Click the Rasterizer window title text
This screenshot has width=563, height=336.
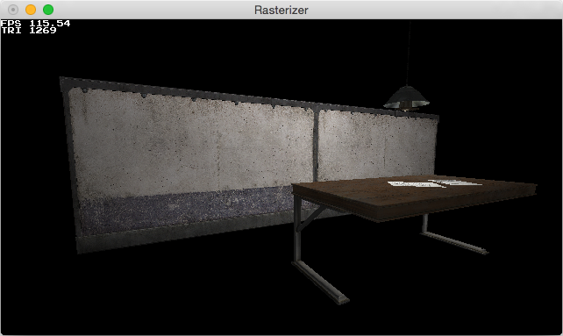tap(281, 10)
